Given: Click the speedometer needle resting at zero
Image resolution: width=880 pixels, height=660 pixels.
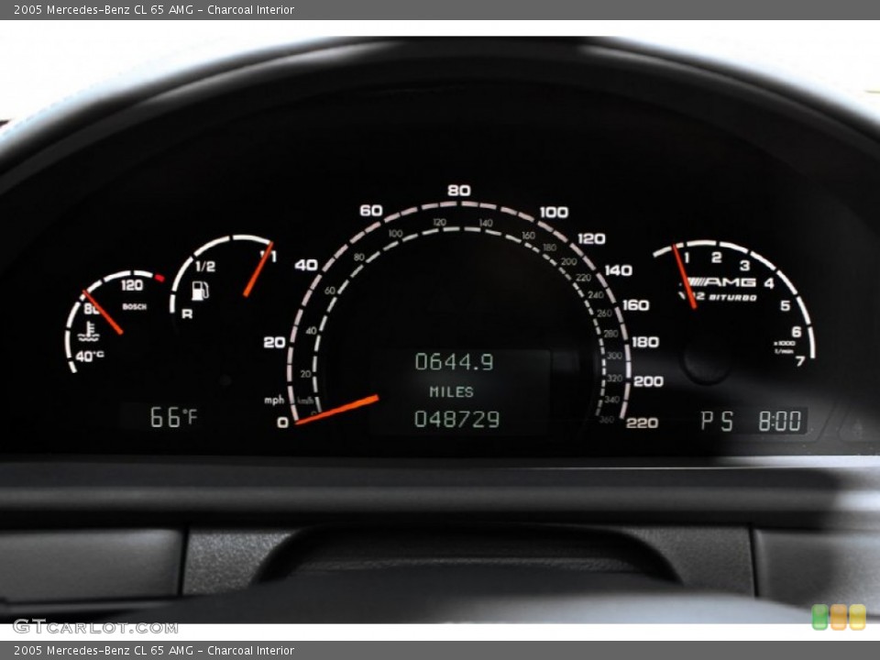Looking at the screenshot, I should coord(336,410).
